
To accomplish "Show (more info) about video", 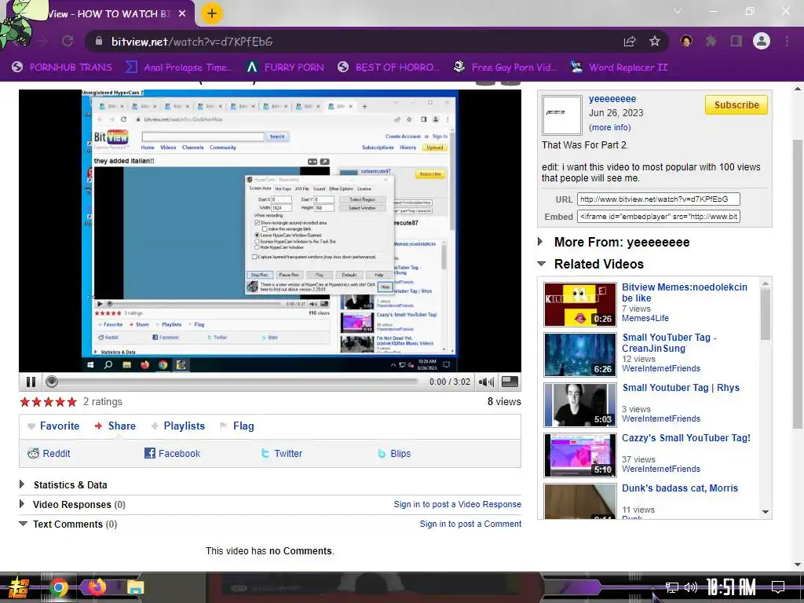I will 609,127.
